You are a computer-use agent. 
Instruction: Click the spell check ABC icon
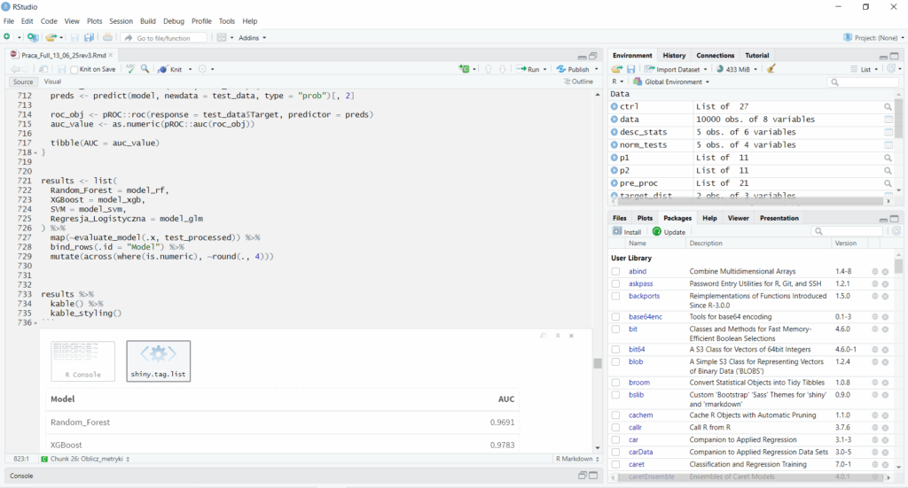pos(131,69)
